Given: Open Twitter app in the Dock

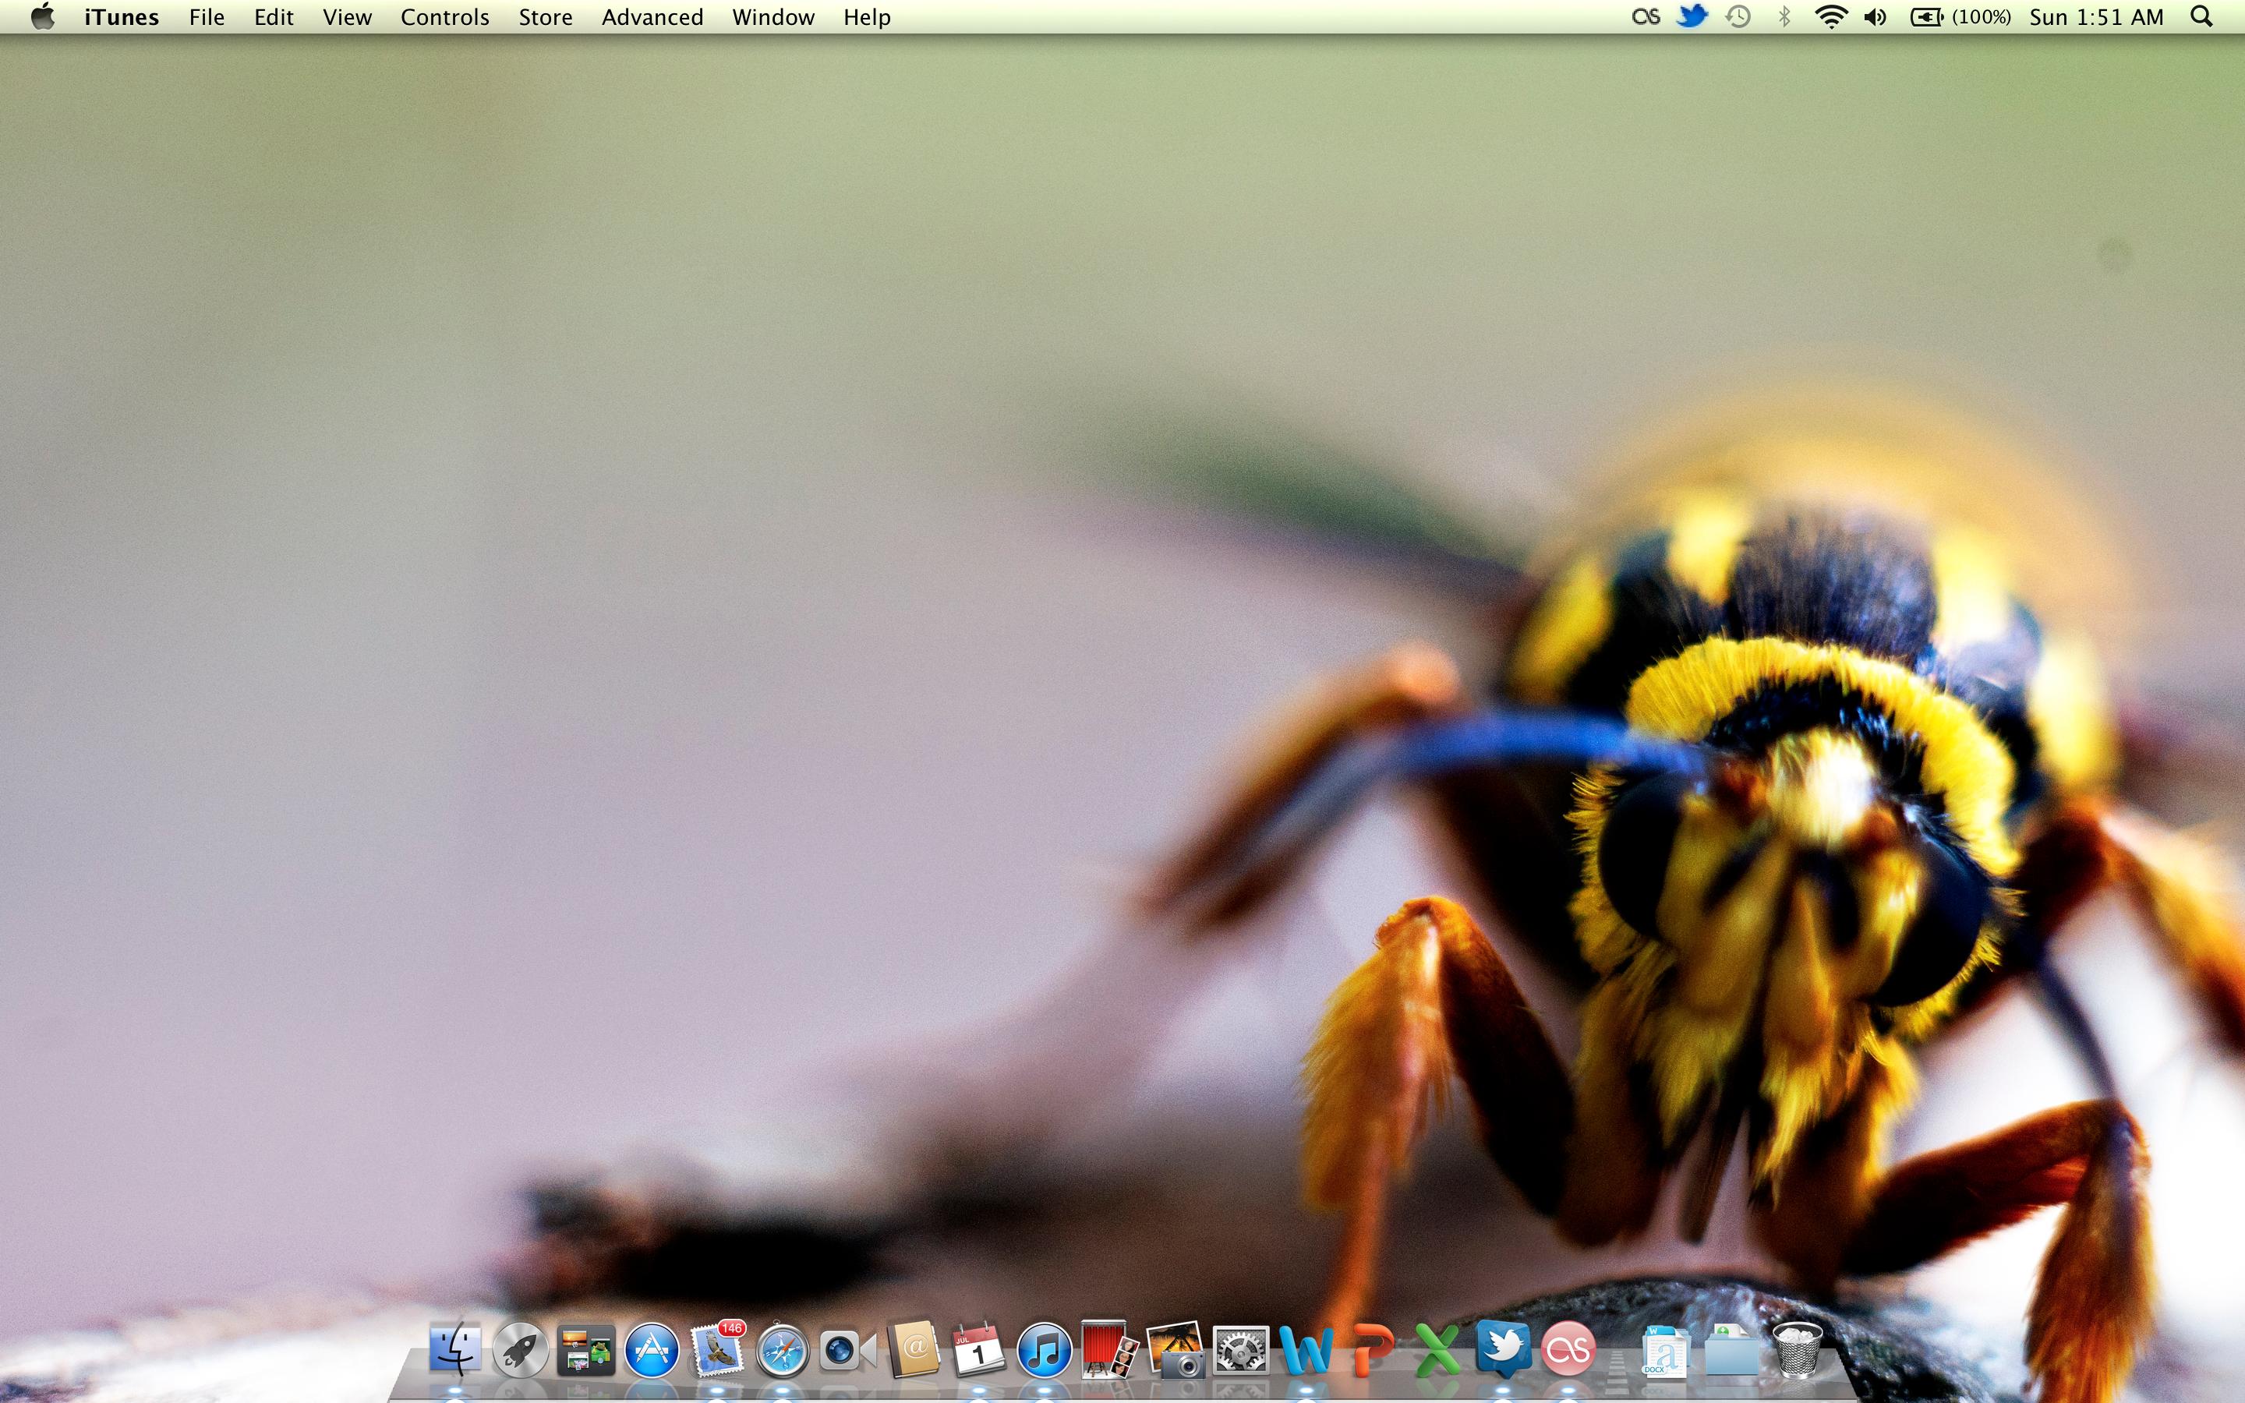Looking at the screenshot, I should point(1503,1349).
